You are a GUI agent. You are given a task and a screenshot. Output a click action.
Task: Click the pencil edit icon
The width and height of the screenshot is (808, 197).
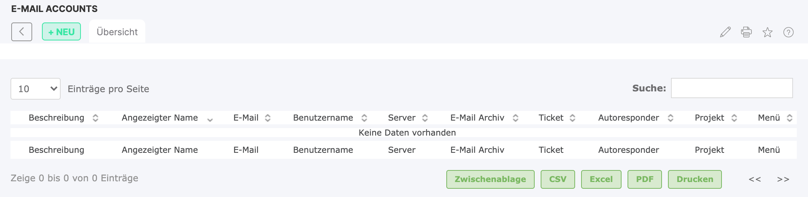[725, 32]
